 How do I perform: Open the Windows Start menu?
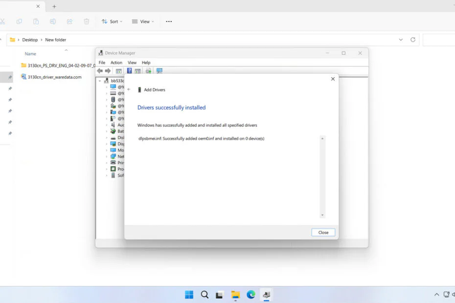[189, 295]
